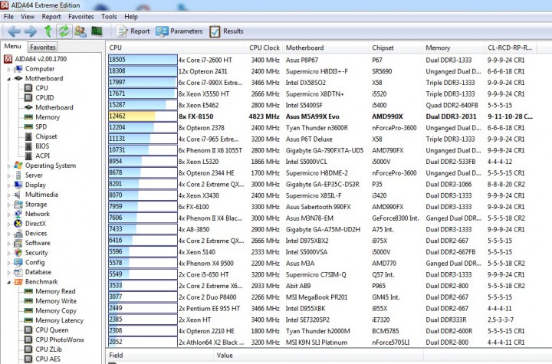Open the Favorites menu

(81, 17)
